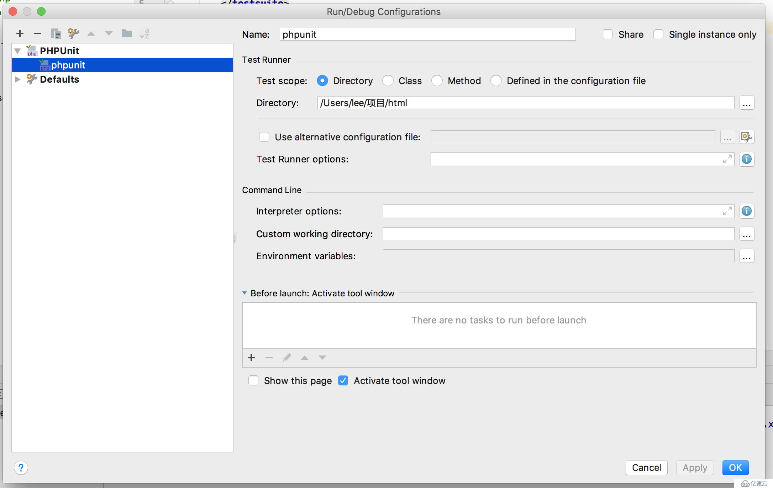Select the Class test scope
Image resolution: width=773 pixels, height=488 pixels.
[x=388, y=81]
